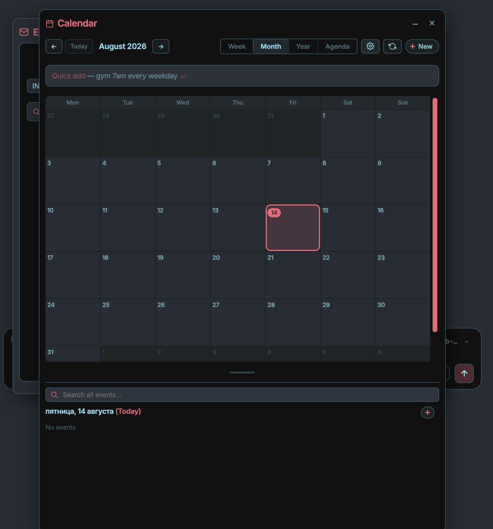
Task: Refresh calendar with sync icon
Action: point(392,46)
